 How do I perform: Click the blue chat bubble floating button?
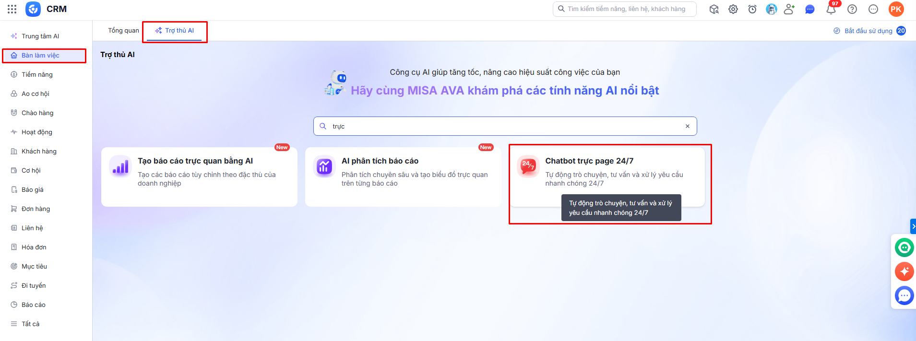tap(904, 295)
